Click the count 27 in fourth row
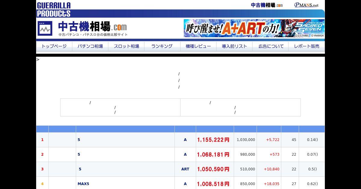 [x=294, y=184]
